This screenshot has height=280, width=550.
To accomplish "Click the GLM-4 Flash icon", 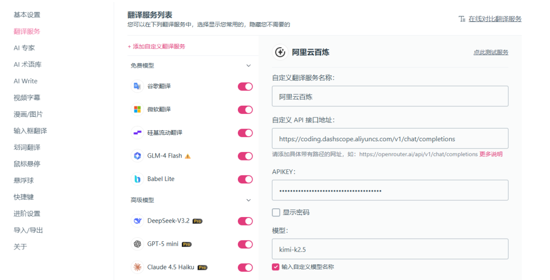I will coord(137,156).
